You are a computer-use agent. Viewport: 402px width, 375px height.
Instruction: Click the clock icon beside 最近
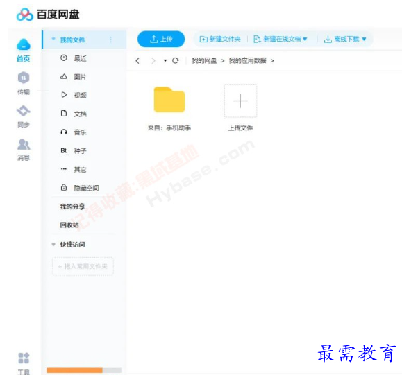point(64,58)
